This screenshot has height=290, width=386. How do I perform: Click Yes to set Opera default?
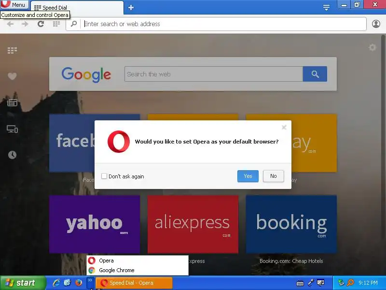[248, 176]
